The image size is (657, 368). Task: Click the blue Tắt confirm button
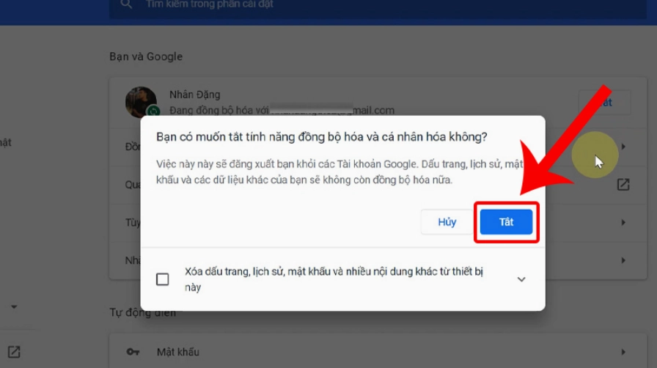coord(506,221)
